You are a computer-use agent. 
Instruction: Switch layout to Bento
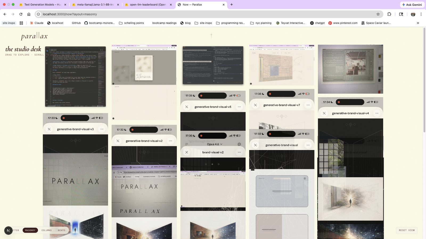pyautogui.click(x=62, y=230)
